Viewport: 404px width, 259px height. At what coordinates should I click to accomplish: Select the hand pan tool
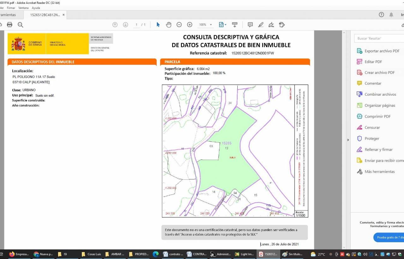pyautogui.click(x=169, y=25)
